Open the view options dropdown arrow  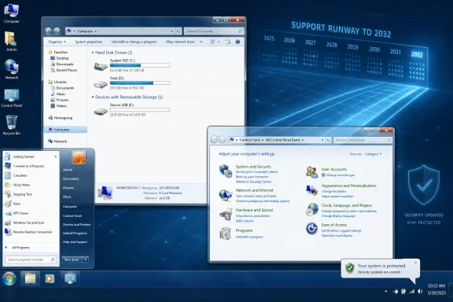click(x=219, y=42)
